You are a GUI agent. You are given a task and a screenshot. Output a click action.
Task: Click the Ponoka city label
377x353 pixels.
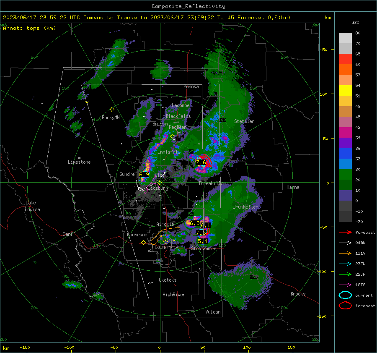coord(191,86)
